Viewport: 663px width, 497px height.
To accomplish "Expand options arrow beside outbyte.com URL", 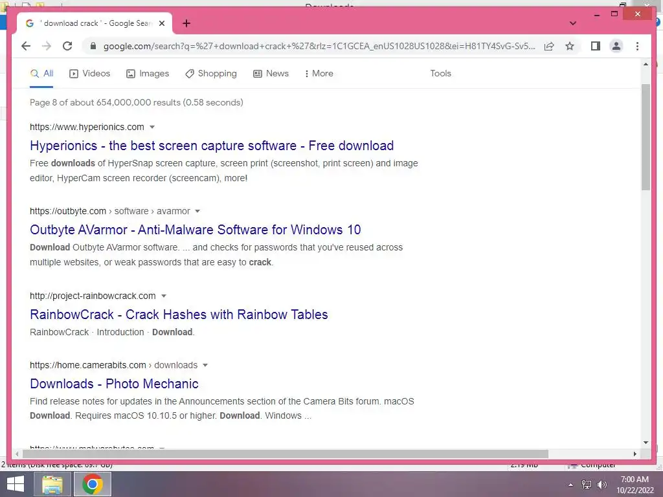I will tap(197, 212).
